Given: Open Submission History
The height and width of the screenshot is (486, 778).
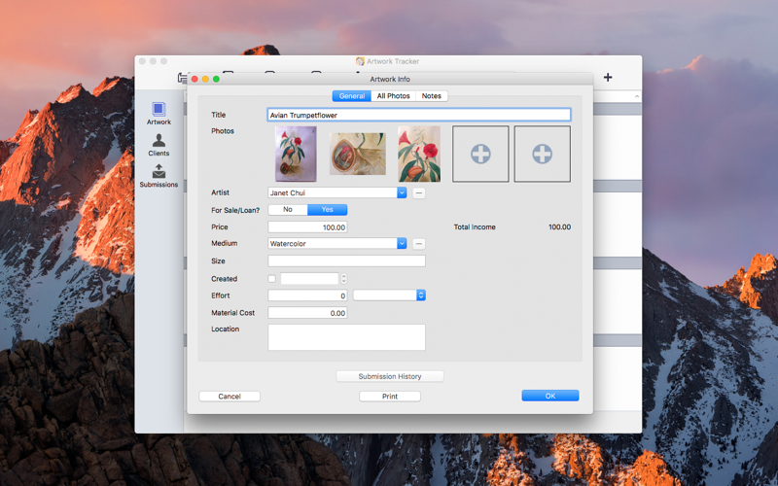Looking at the screenshot, I should [x=390, y=376].
